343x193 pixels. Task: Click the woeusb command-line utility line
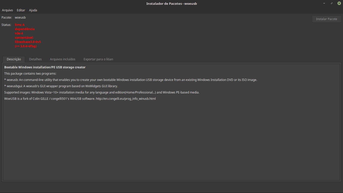coord(131,80)
